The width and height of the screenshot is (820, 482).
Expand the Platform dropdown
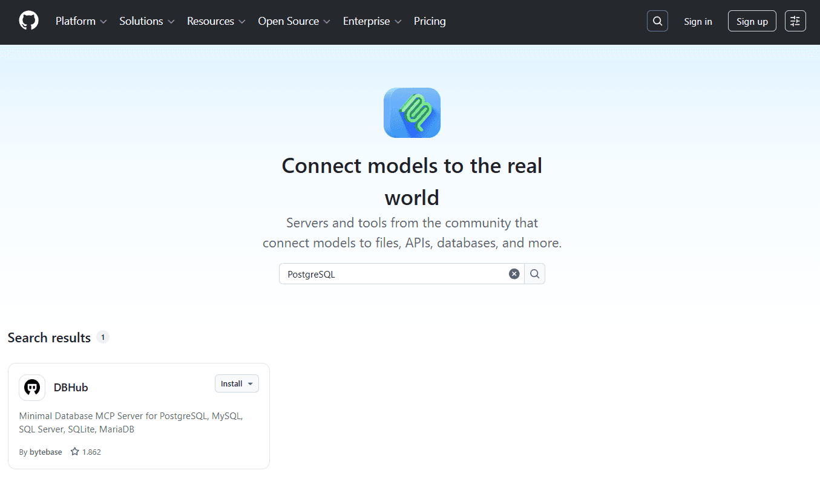80,21
